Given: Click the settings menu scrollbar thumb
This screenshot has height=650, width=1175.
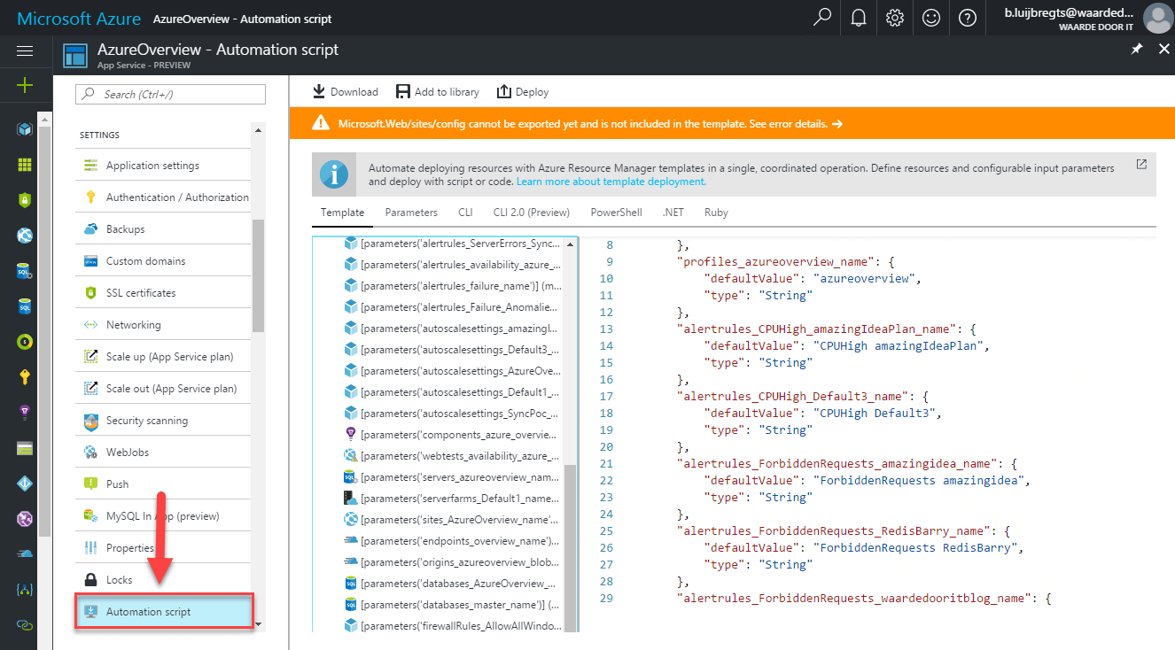Looking at the screenshot, I should click(x=258, y=275).
